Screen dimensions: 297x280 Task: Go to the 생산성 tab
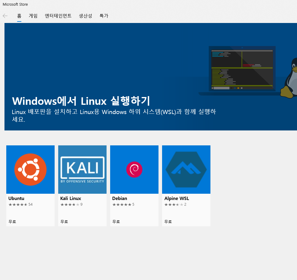pos(85,16)
